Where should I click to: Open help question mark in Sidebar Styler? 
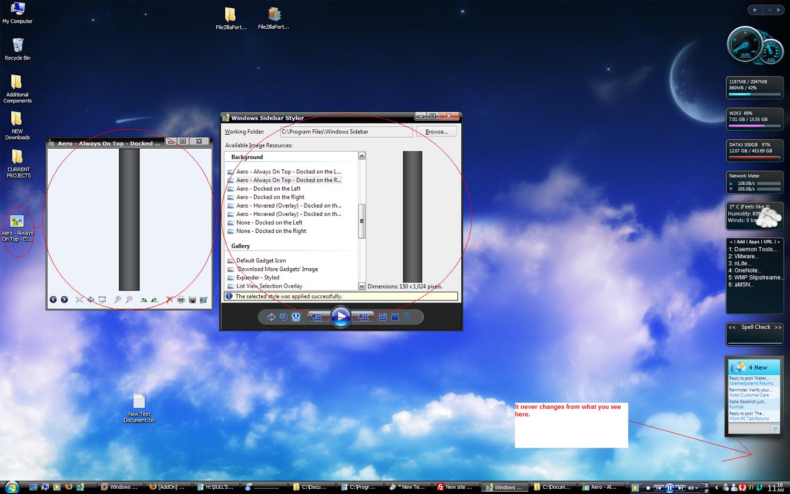tap(407, 317)
